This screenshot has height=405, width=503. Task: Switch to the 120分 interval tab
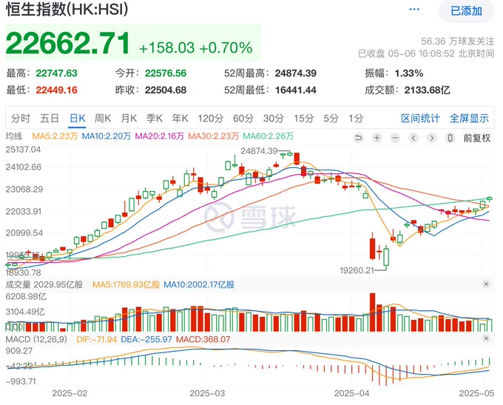click(x=210, y=118)
